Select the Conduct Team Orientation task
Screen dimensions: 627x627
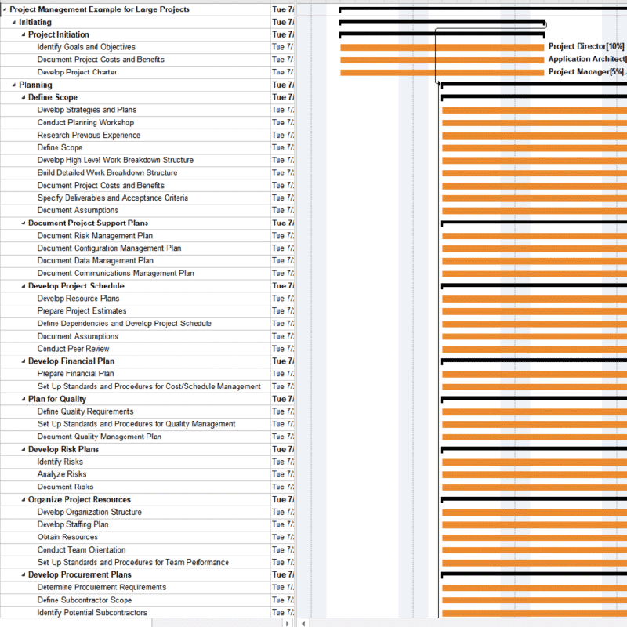pyautogui.click(x=82, y=550)
